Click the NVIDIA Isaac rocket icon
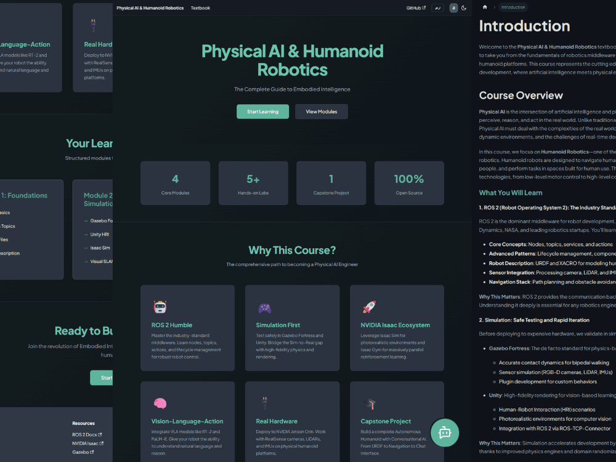Viewport: 616px width, 462px height. coord(369,307)
